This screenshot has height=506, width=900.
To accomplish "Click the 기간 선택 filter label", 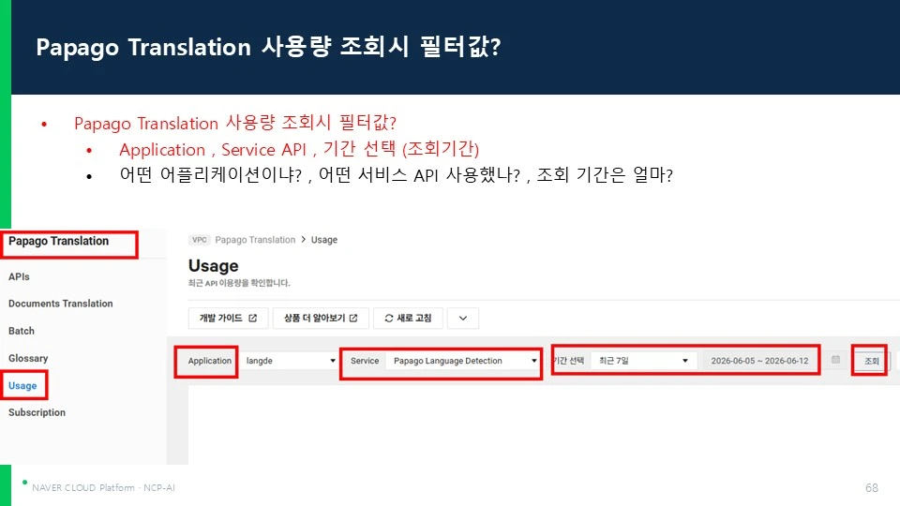I will pyautogui.click(x=568, y=361).
